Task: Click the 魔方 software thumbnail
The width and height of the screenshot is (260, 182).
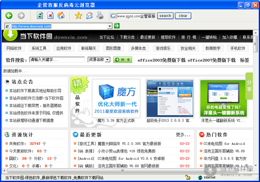Action: click(x=117, y=98)
